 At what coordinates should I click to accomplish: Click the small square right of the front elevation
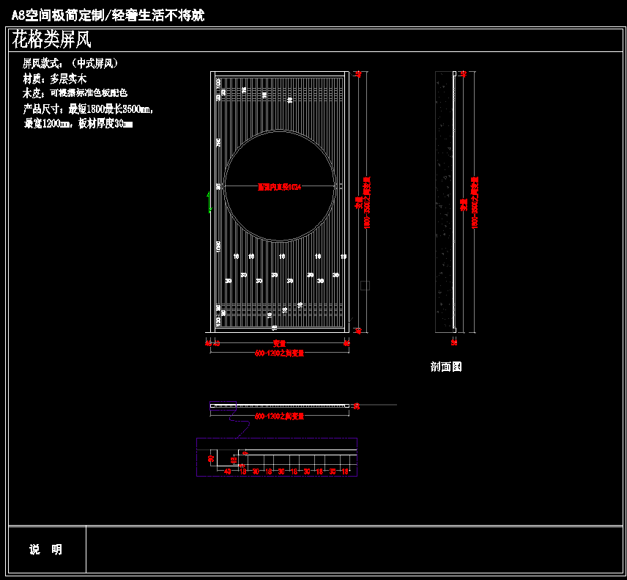(366, 285)
